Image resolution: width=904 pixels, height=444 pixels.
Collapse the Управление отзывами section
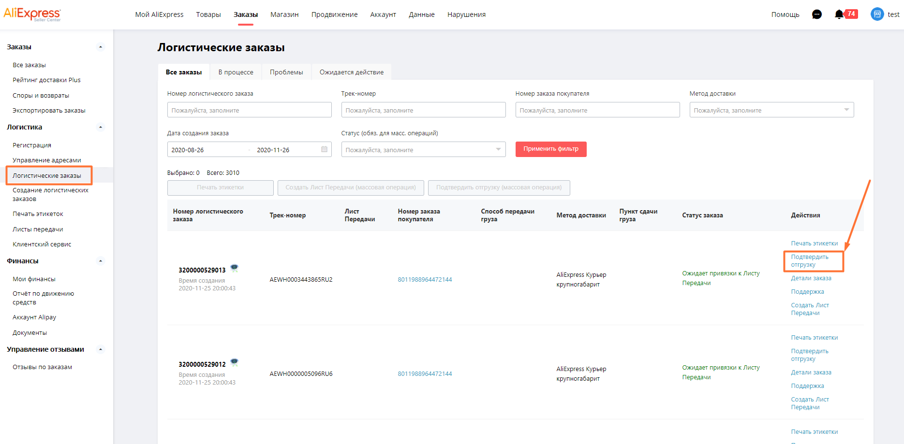tap(101, 349)
